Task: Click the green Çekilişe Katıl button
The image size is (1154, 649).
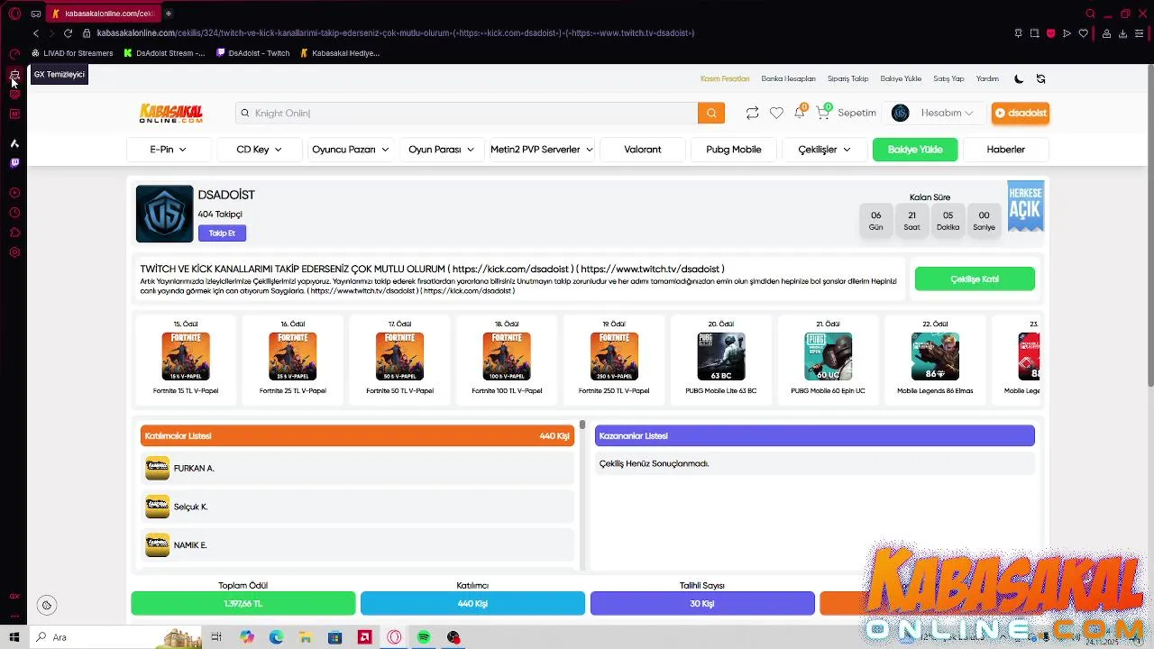Action: pos(975,279)
